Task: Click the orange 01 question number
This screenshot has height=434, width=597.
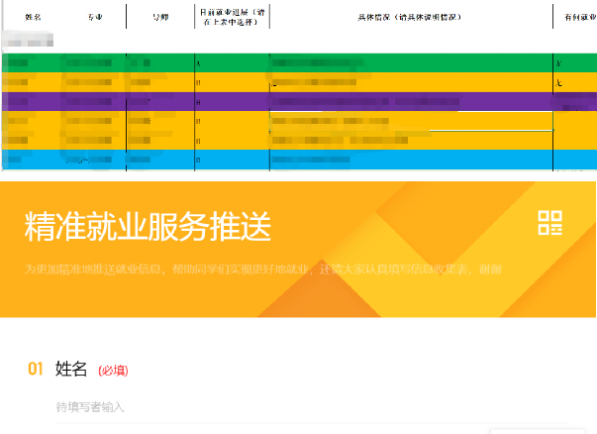Action: click(36, 370)
